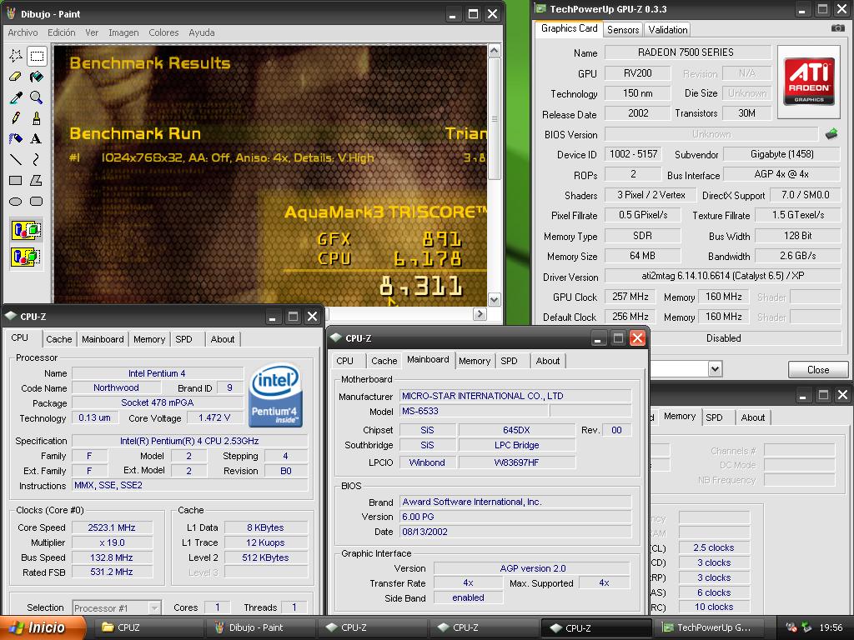Pick the Polygon tool in Paint
This screenshot has width=854, height=640.
tap(37, 180)
